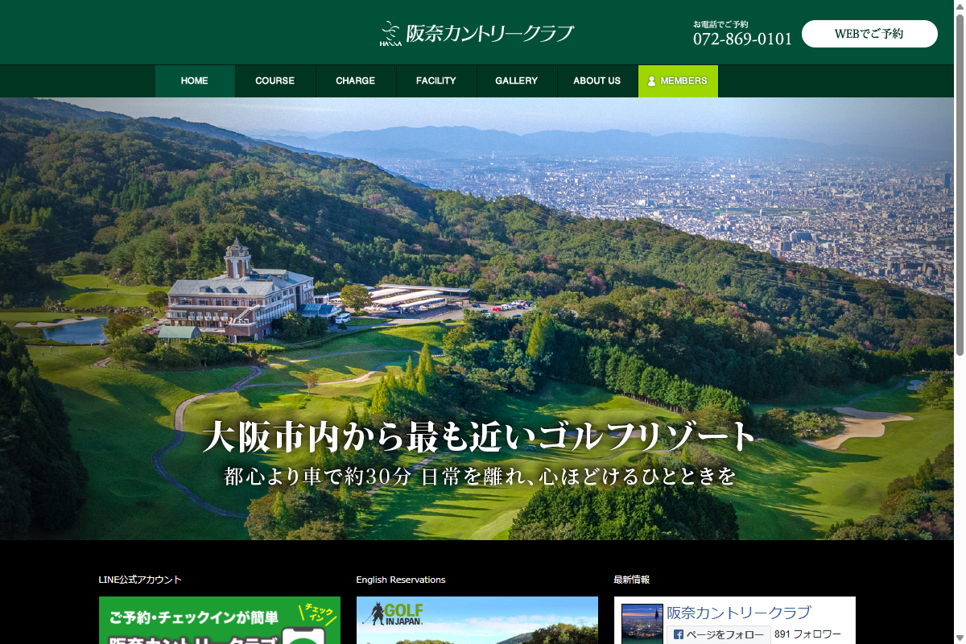
Task: Click the hero aerial golf course image
Action: 477,319
